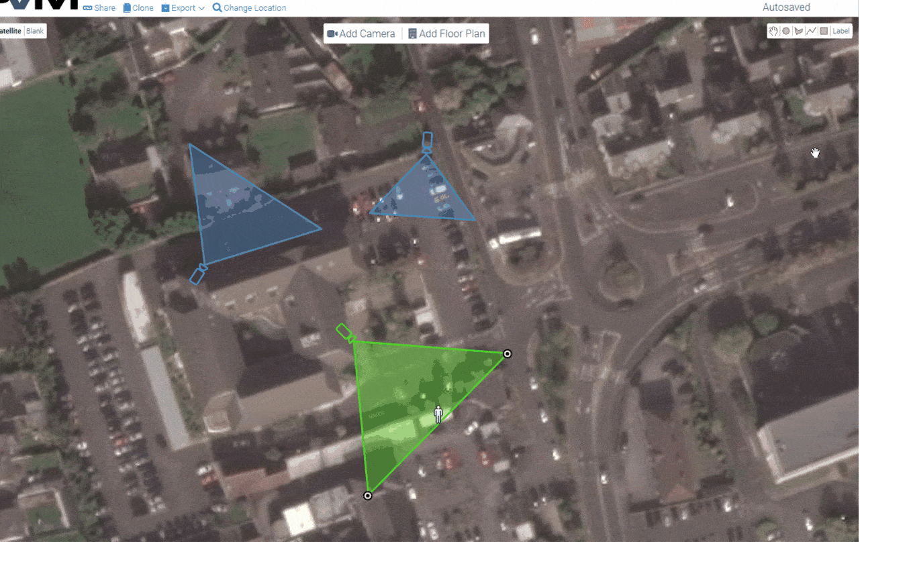Click the Share link
913x576 pixels.
click(99, 8)
